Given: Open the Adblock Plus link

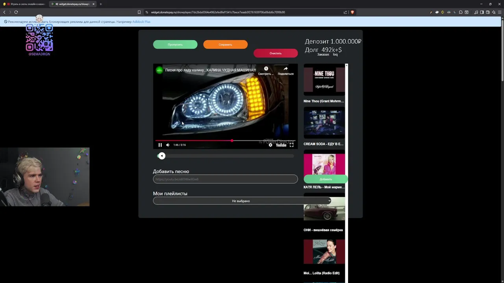Looking at the screenshot, I should coord(141,22).
